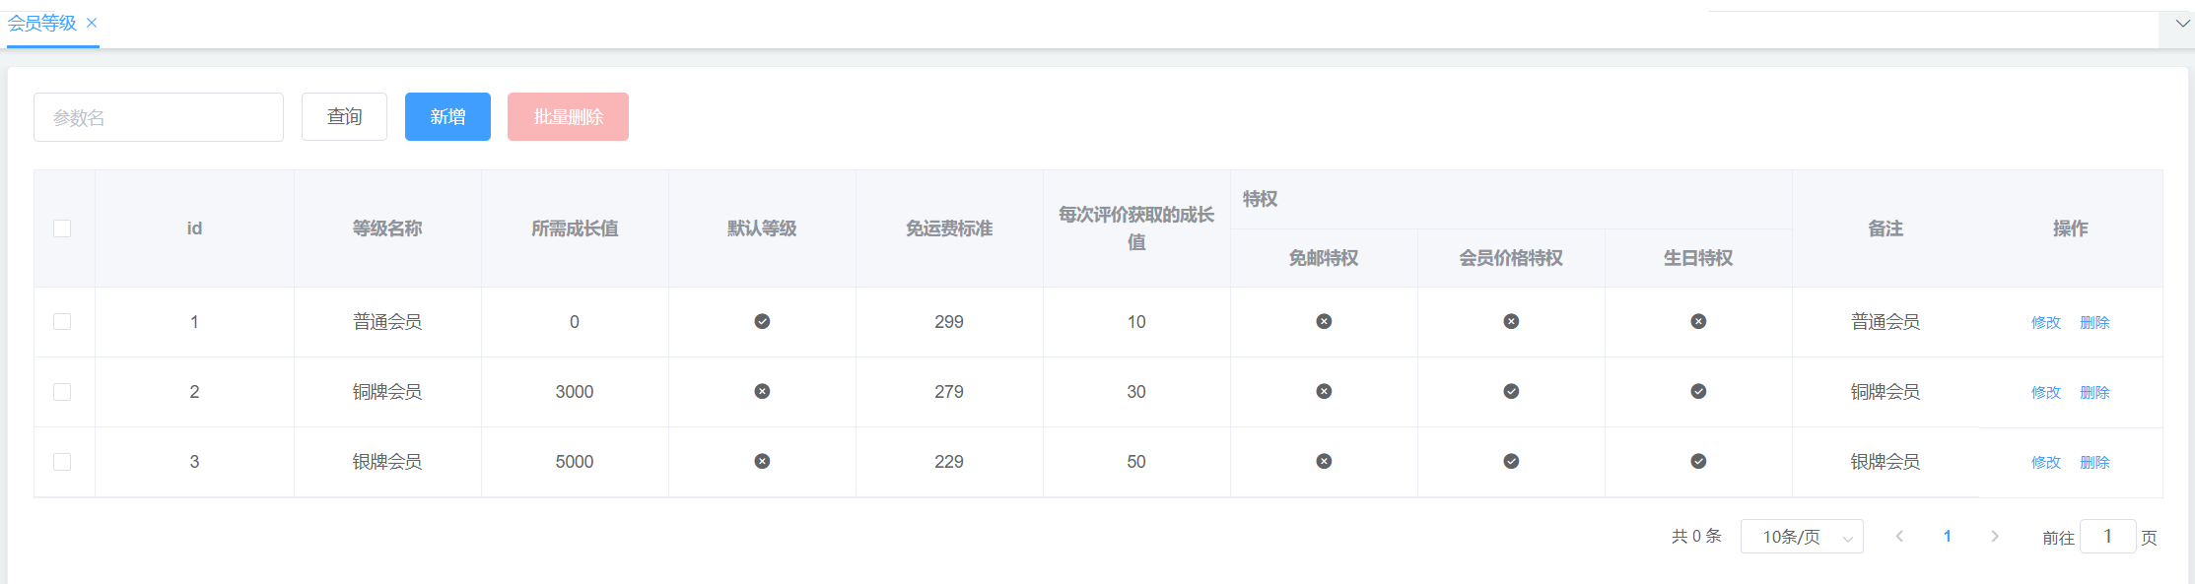Click 铜牌会员 in 等级名称 column
The image size is (2195, 584).
point(387,392)
